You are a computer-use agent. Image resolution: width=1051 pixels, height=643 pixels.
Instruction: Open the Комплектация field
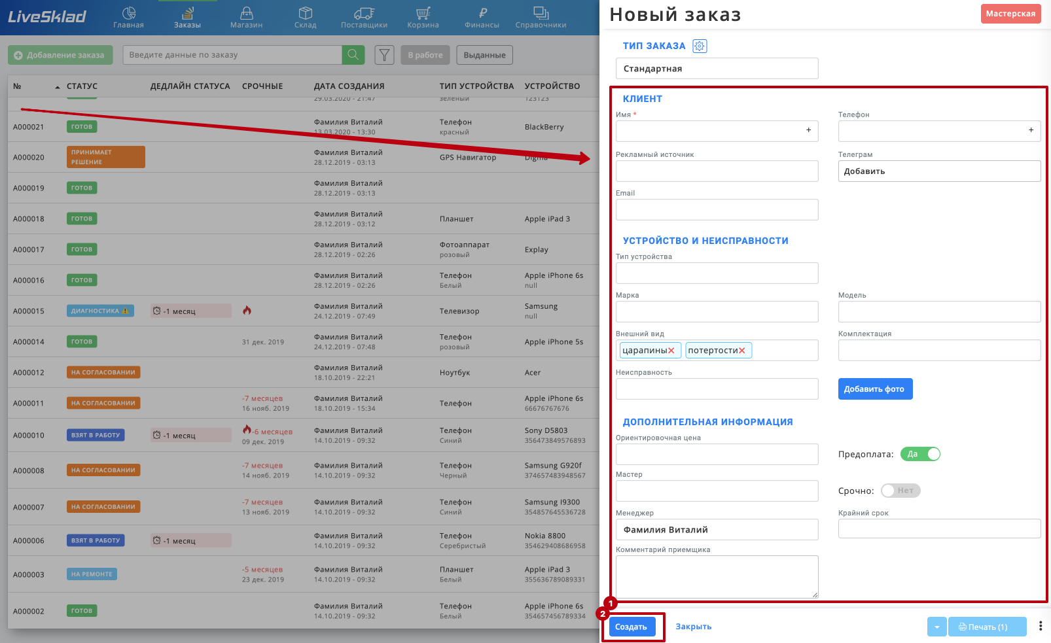click(x=939, y=351)
